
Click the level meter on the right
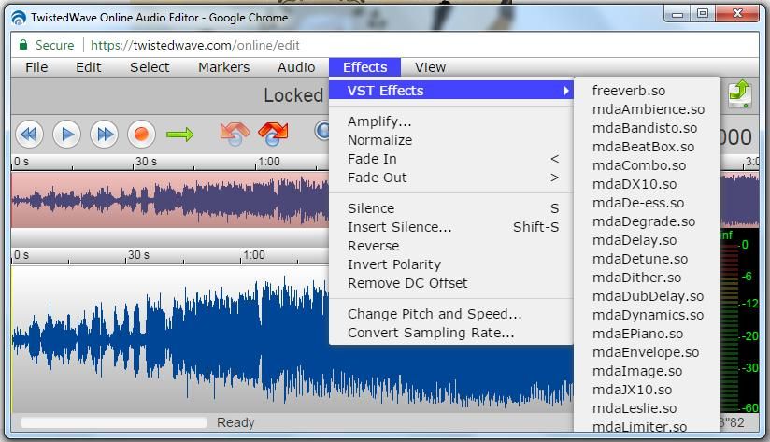tap(739, 321)
